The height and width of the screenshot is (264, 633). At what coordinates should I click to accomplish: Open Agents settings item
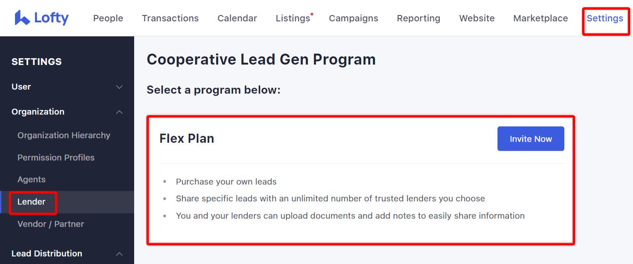coord(31,179)
